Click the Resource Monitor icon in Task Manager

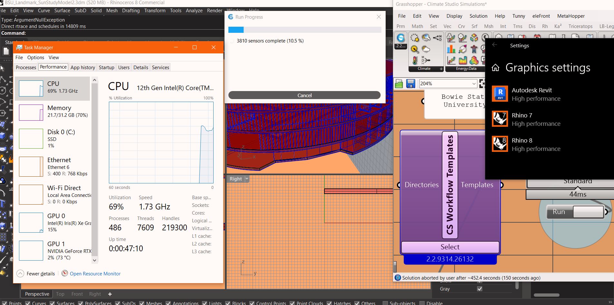[x=65, y=273]
